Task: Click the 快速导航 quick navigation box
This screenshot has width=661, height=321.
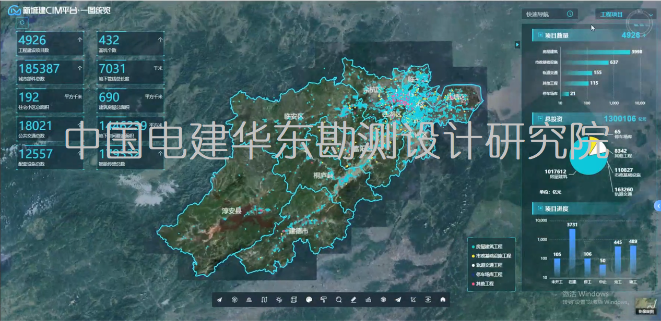Action: tap(550, 14)
